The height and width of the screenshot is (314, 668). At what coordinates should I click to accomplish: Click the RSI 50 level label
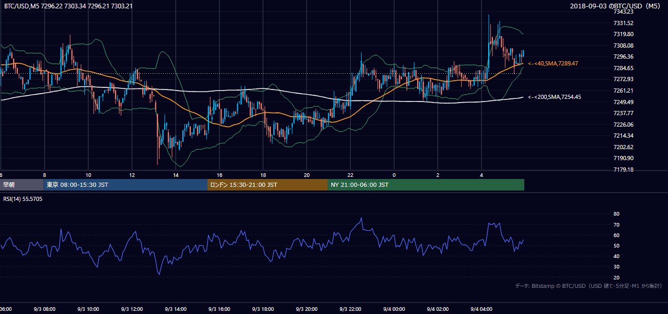click(x=616, y=245)
